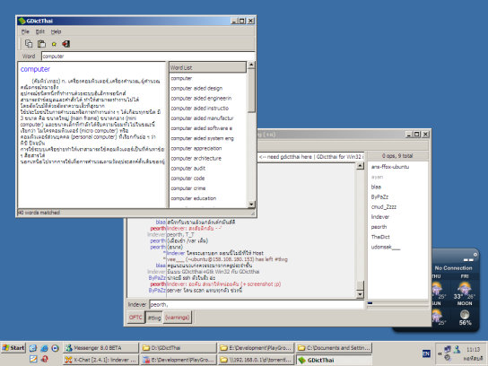The width and height of the screenshot is (488, 366).
Task: Click the media player quick launch icon
Action: (55, 348)
